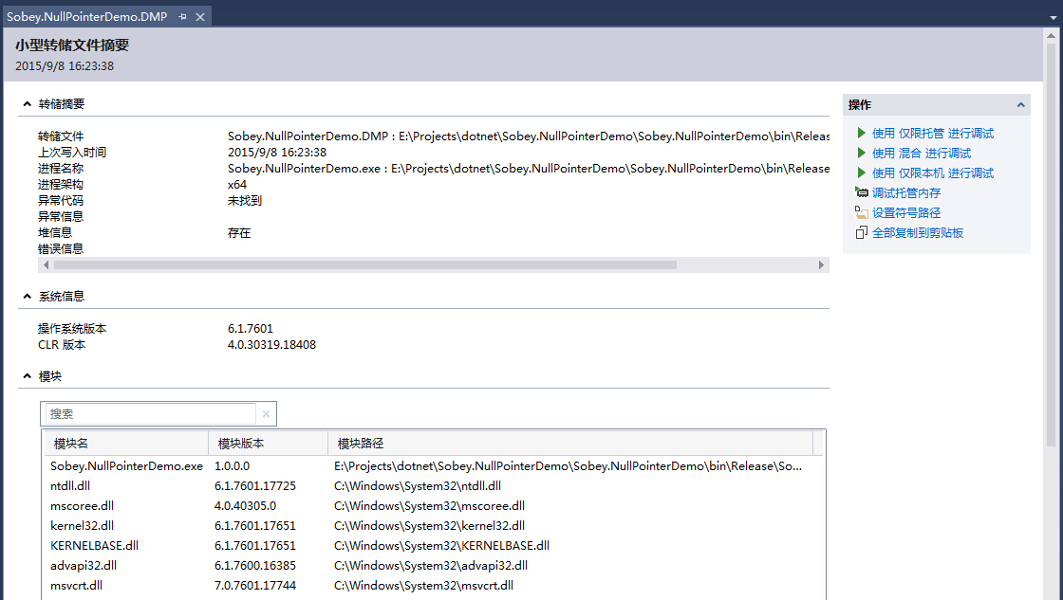
Task: Collapse the 转储摘要 section
Action: pos(26,104)
